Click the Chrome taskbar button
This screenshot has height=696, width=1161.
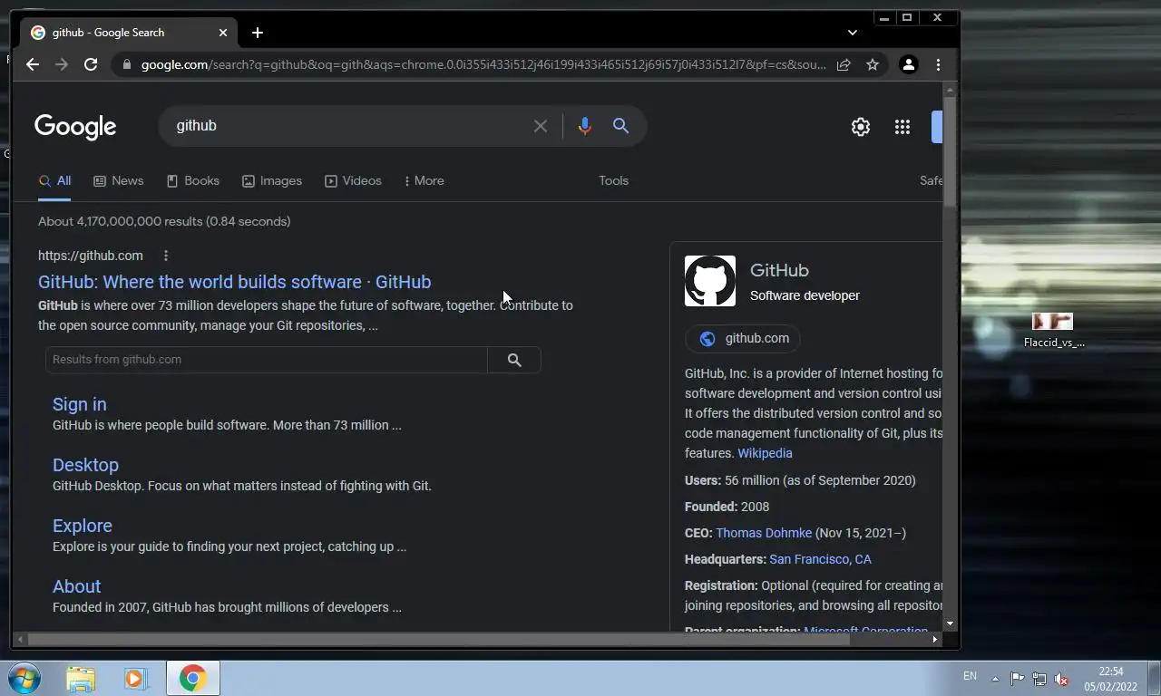click(192, 678)
